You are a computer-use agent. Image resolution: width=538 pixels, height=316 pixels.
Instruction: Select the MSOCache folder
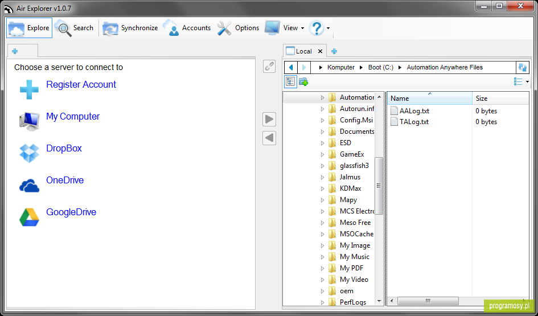[356, 234]
